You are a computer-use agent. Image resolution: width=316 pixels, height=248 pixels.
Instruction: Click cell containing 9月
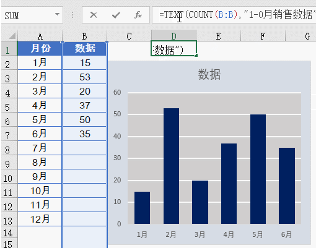click(x=40, y=176)
